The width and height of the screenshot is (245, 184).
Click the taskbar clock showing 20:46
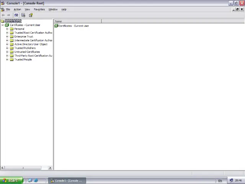(238, 181)
